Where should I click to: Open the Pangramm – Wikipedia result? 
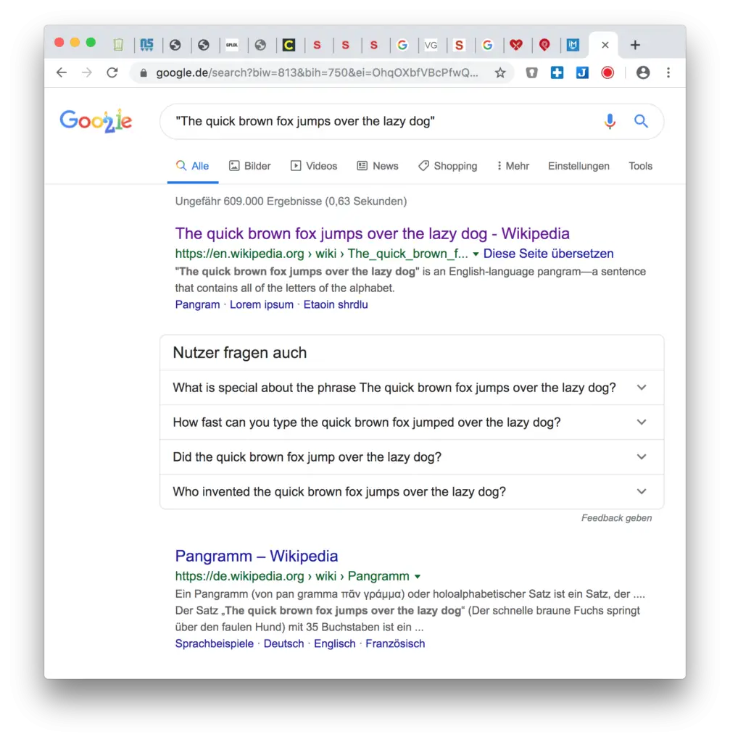click(256, 555)
